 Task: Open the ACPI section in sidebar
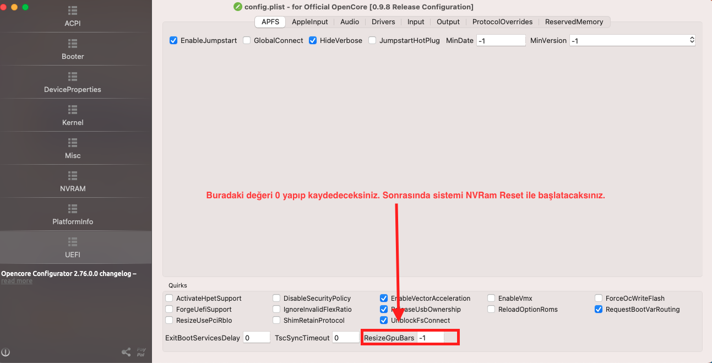[x=73, y=17]
